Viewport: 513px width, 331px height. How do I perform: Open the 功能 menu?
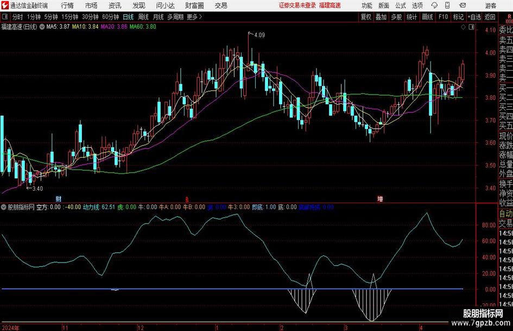(367, 5)
